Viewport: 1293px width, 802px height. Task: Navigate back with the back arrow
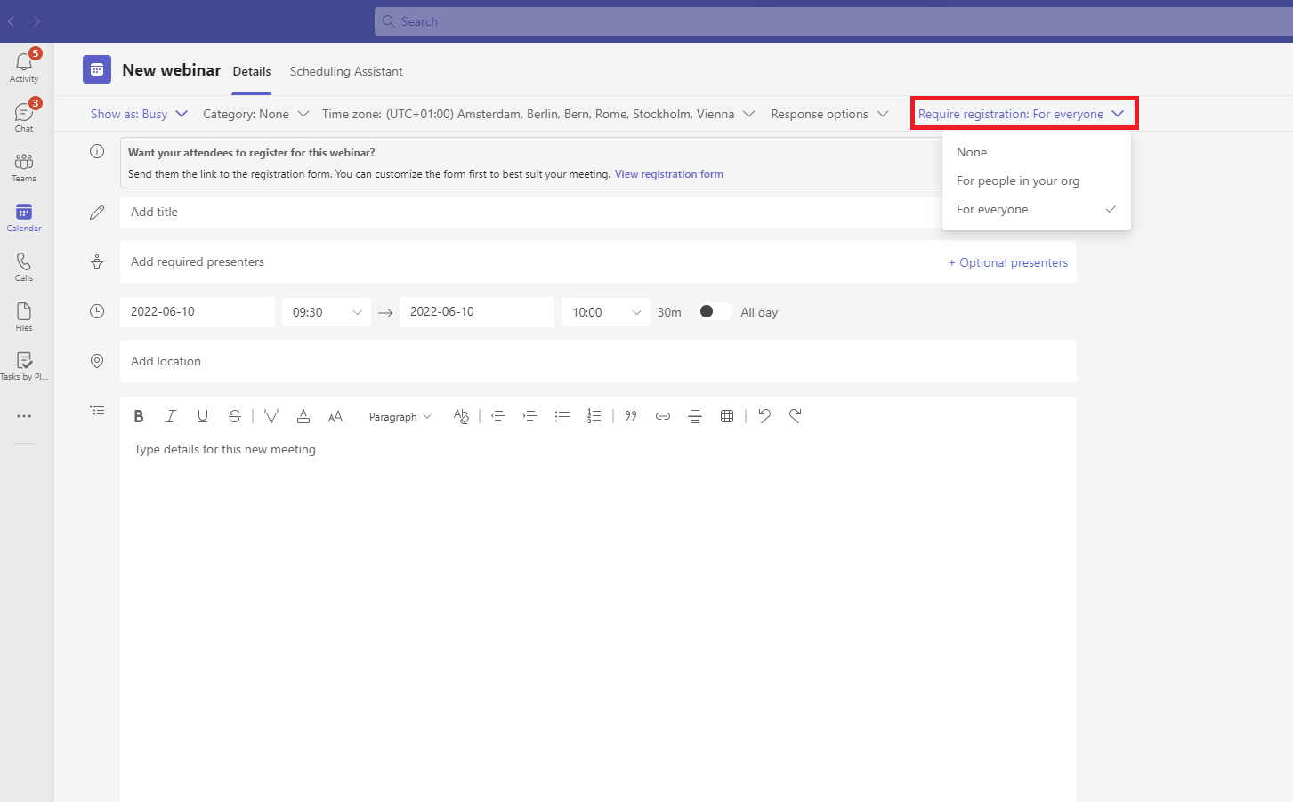[12, 21]
